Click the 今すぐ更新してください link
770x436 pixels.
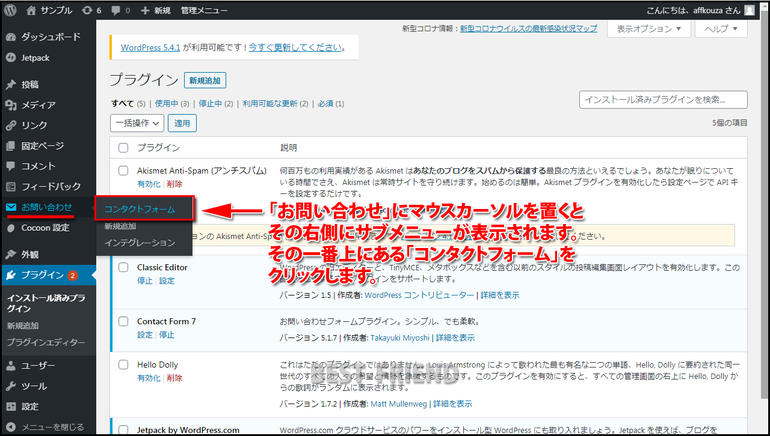click(x=295, y=47)
